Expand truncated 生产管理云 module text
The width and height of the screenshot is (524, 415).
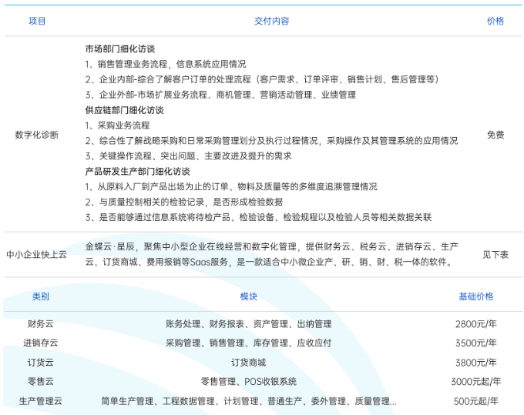coord(248,401)
